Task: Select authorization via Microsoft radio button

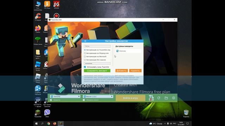Action: 85,57
